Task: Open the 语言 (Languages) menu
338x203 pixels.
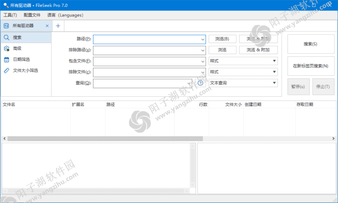Action: (65, 15)
